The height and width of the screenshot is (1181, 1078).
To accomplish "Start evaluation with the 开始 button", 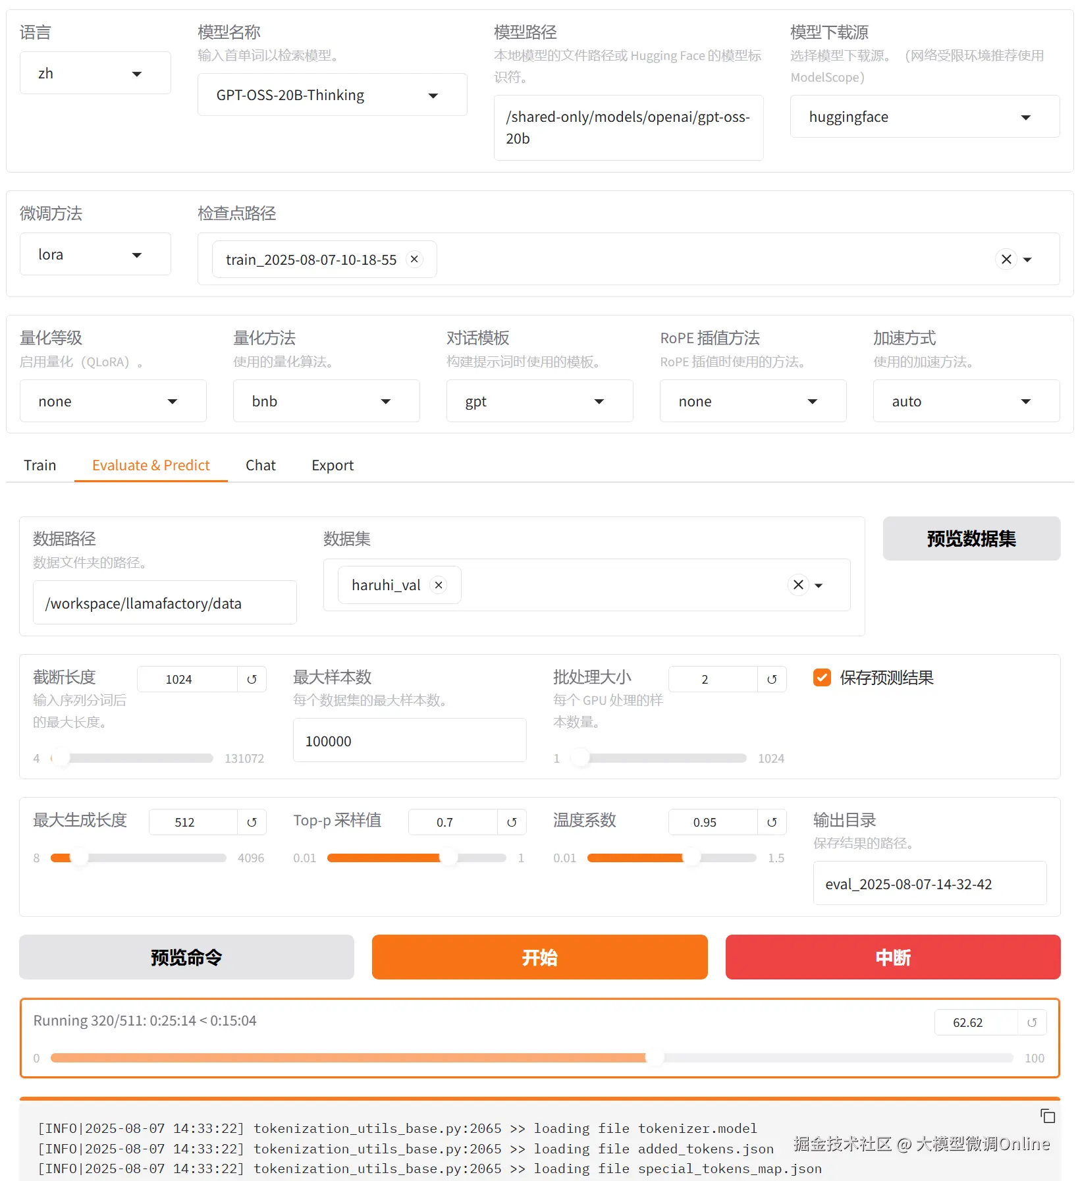I will point(540,957).
